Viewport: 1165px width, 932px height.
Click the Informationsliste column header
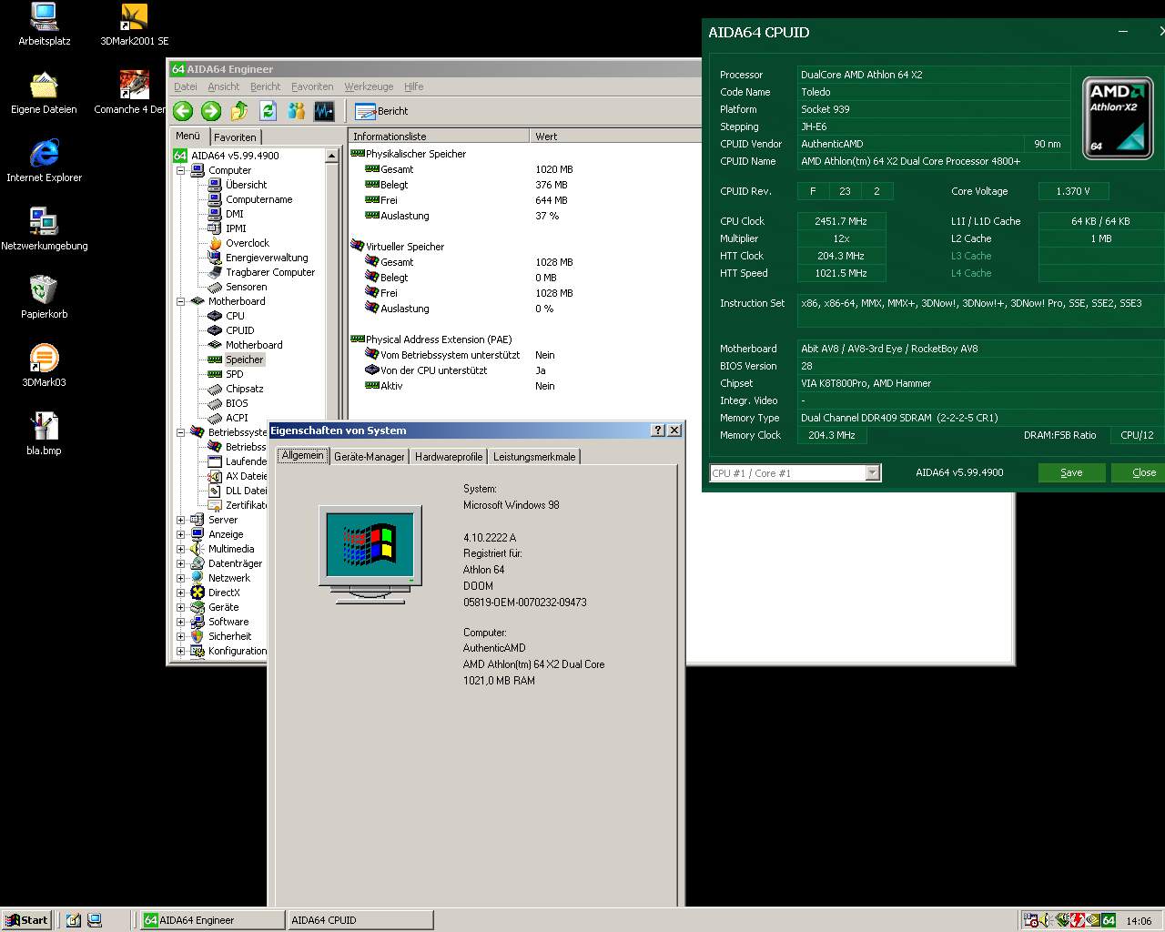439,137
